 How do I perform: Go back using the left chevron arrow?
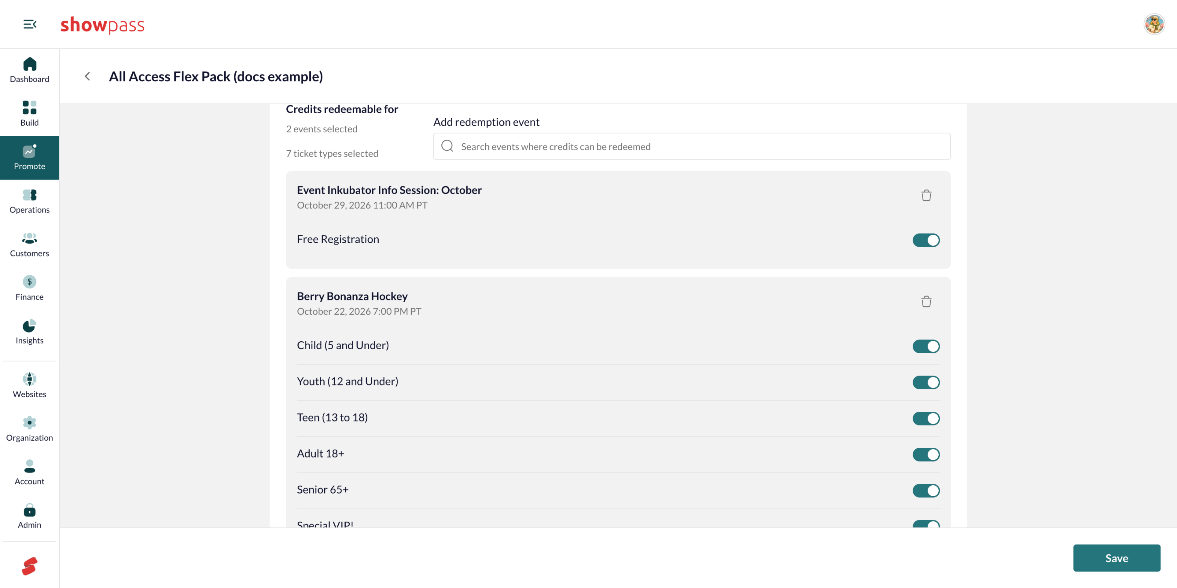click(x=87, y=76)
